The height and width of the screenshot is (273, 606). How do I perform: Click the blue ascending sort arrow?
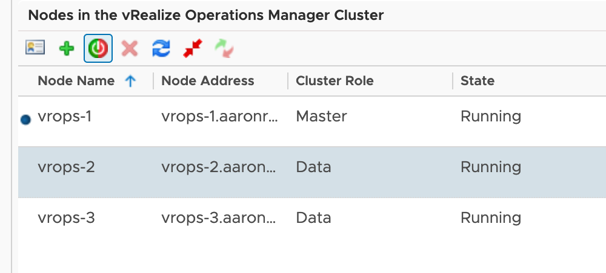tap(130, 81)
